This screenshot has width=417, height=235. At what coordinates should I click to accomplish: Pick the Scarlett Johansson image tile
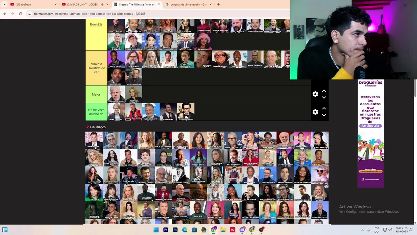point(268,158)
